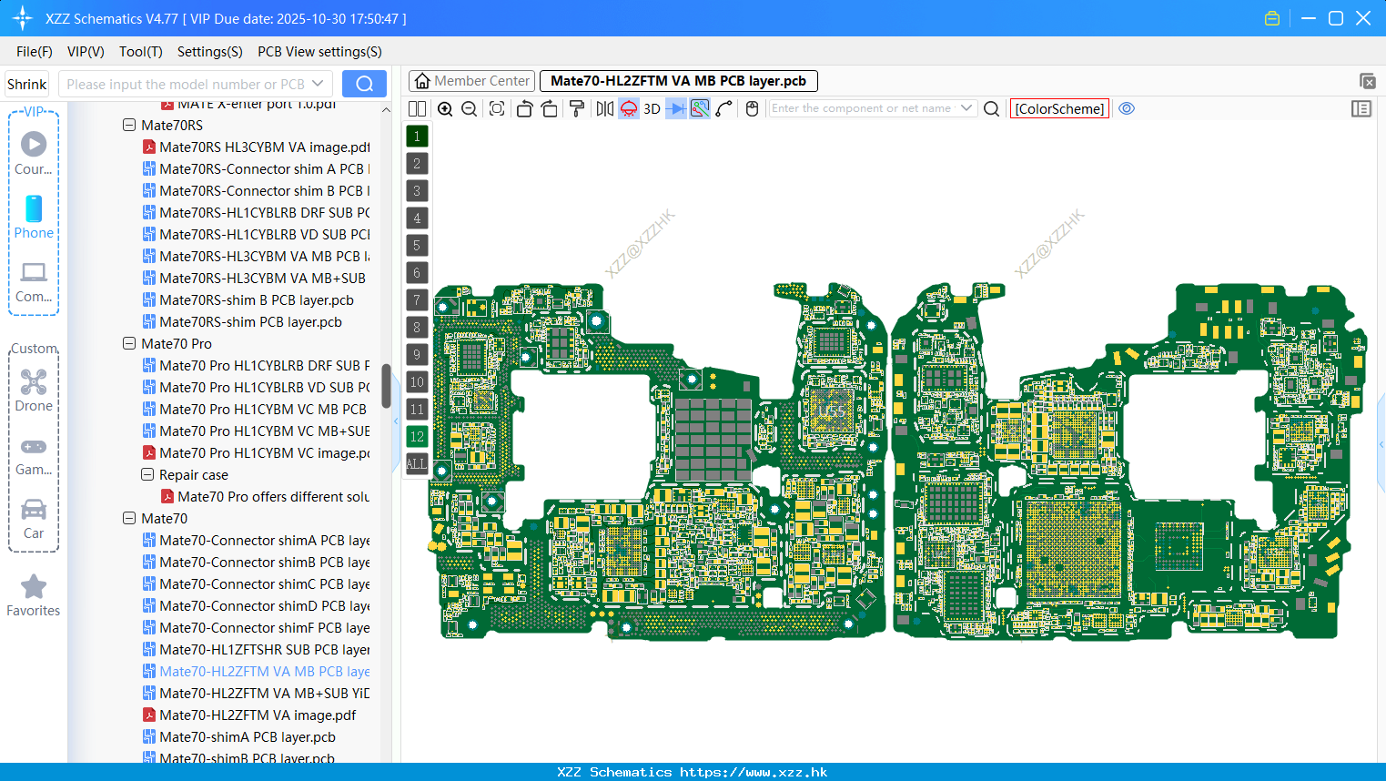Toggle the red light-bulb highlight icon

tap(629, 108)
